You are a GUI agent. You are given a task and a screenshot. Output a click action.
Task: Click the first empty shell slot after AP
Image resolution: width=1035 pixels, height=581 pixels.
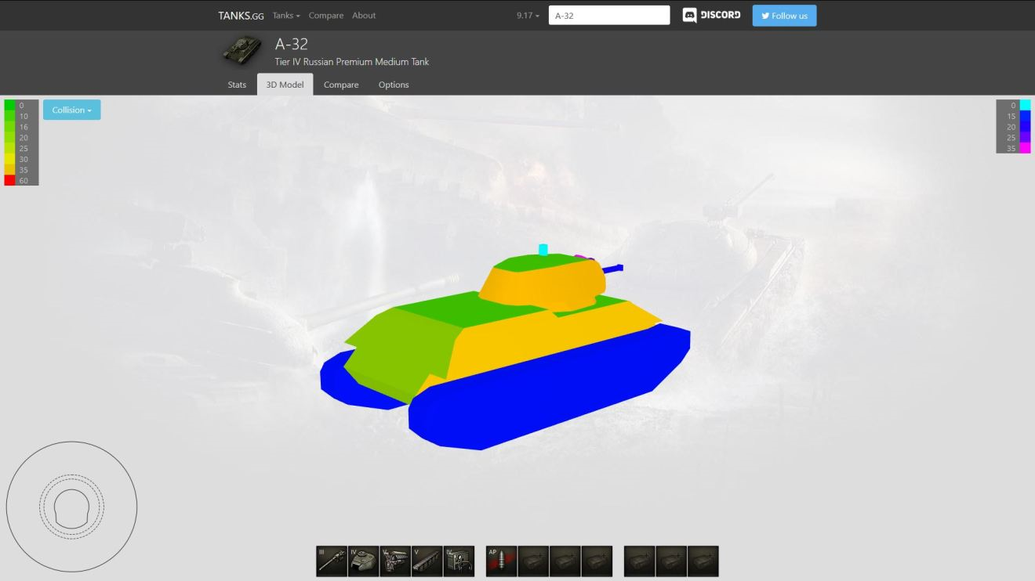tap(533, 561)
